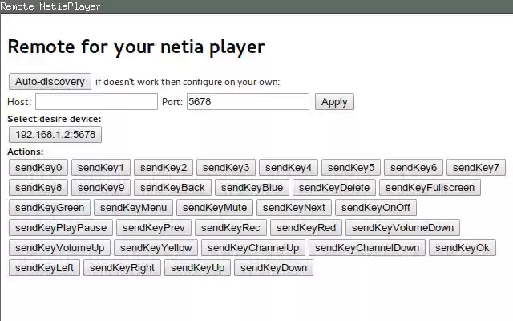The width and height of the screenshot is (513, 321).
Task: Click the sendKeyBlue button
Action: 252,187
